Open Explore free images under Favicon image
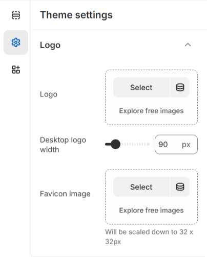Screen dimensions: 207x257 pos(151,210)
